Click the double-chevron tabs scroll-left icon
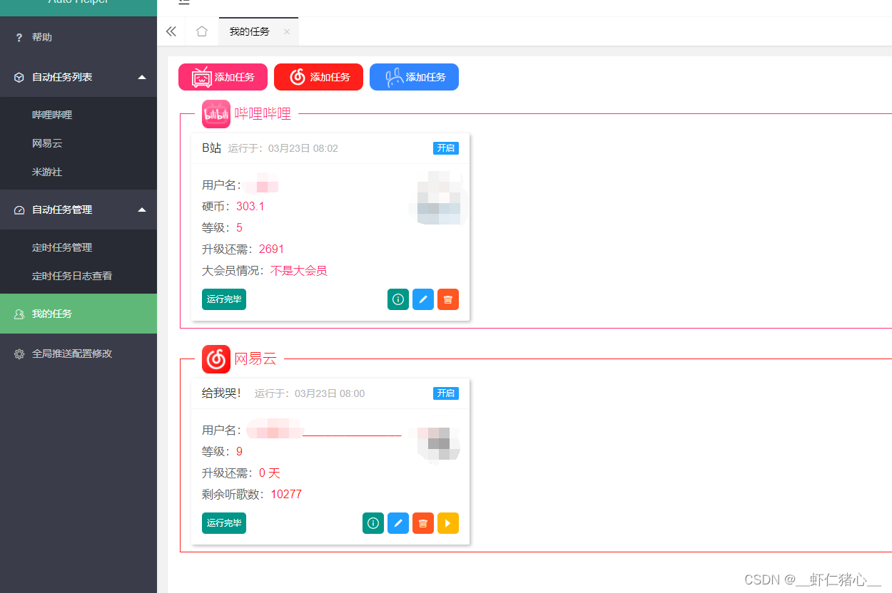Image resolution: width=892 pixels, height=593 pixels. pos(171,31)
